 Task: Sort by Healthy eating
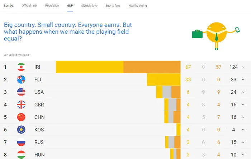click(138, 6)
